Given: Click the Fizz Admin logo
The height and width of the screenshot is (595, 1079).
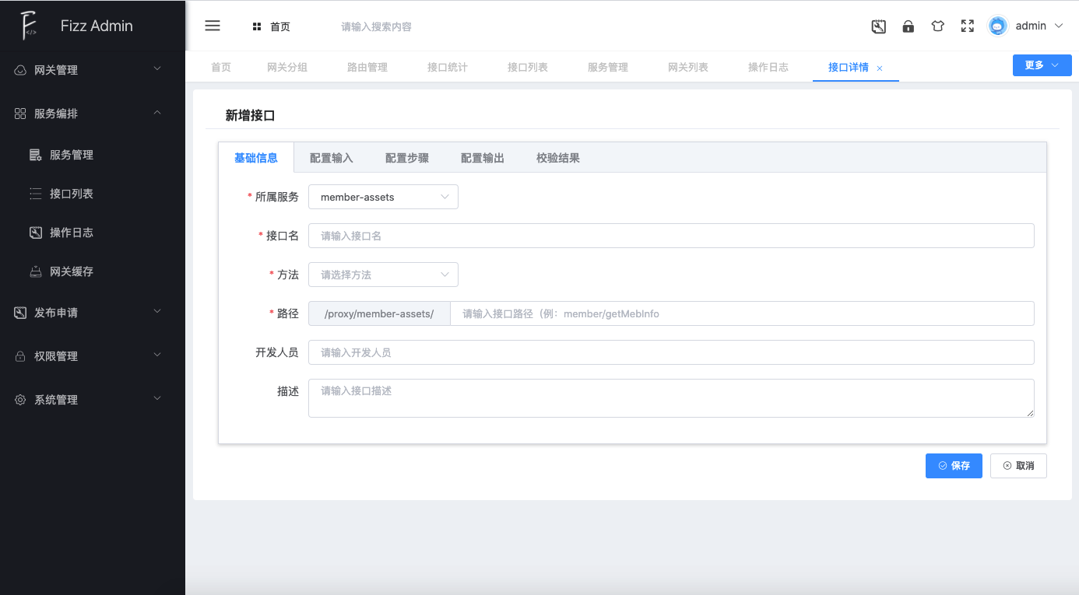Looking at the screenshot, I should pyautogui.click(x=30, y=26).
